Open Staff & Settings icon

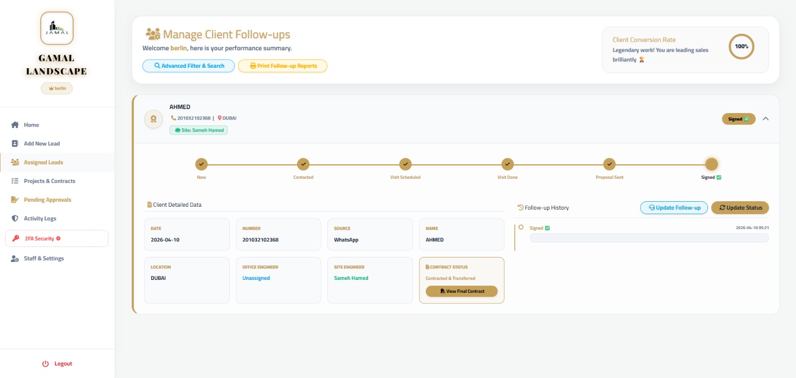pyautogui.click(x=15, y=258)
